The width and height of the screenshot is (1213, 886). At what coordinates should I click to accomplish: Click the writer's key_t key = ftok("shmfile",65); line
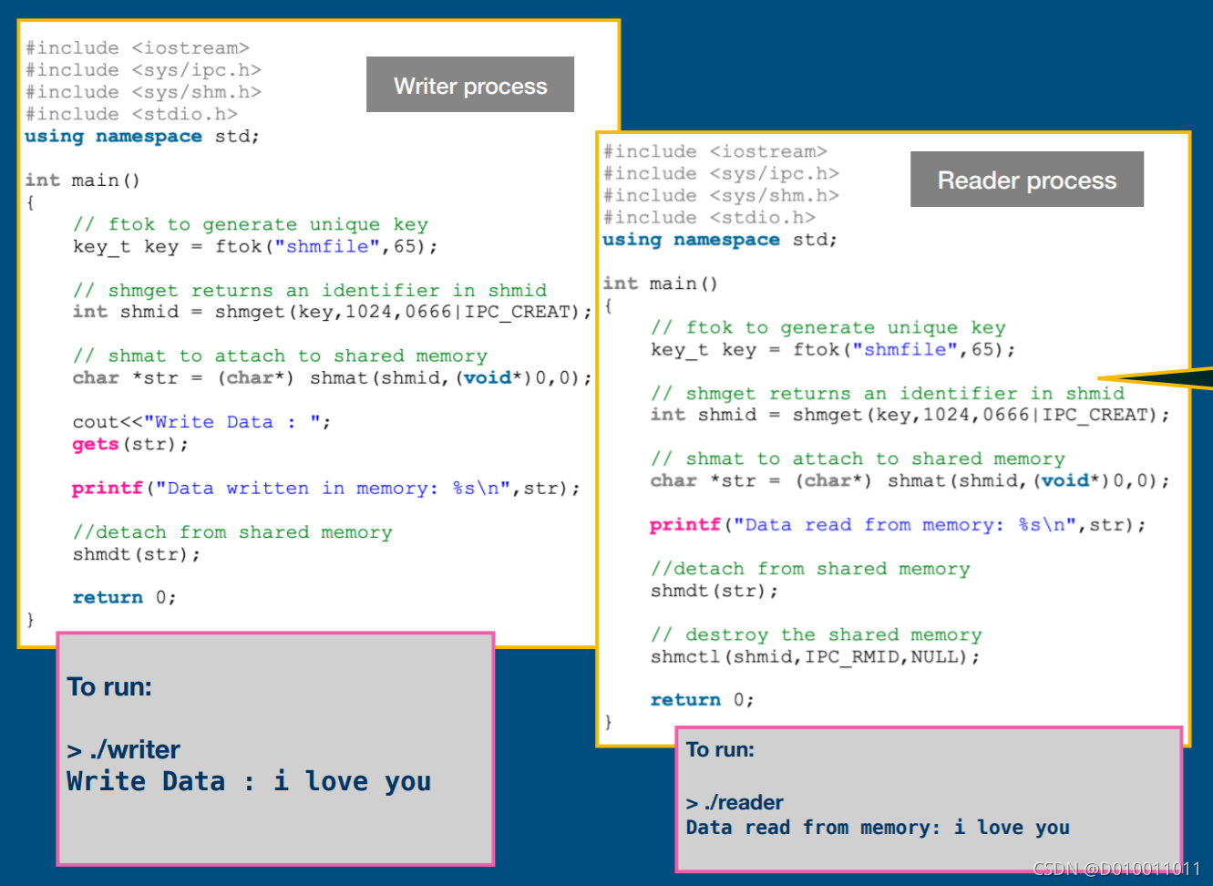click(x=255, y=246)
